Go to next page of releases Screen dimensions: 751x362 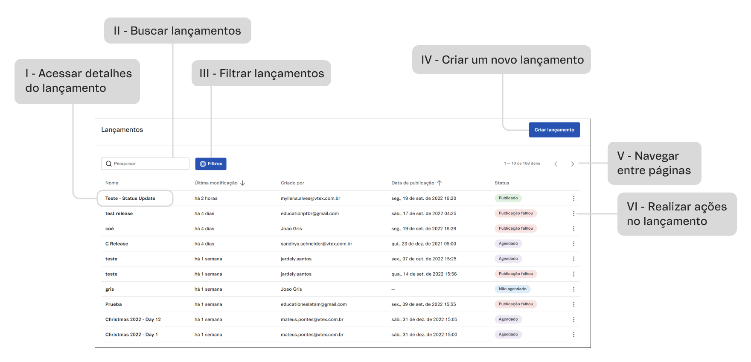pyautogui.click(x=572, y=164)
